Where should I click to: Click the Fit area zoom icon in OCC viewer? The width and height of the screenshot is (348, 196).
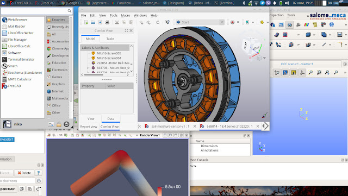point(310,73)
